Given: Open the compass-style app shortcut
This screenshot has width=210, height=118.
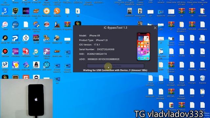Looking at the screenshot, I should click(x=26, y=38).
